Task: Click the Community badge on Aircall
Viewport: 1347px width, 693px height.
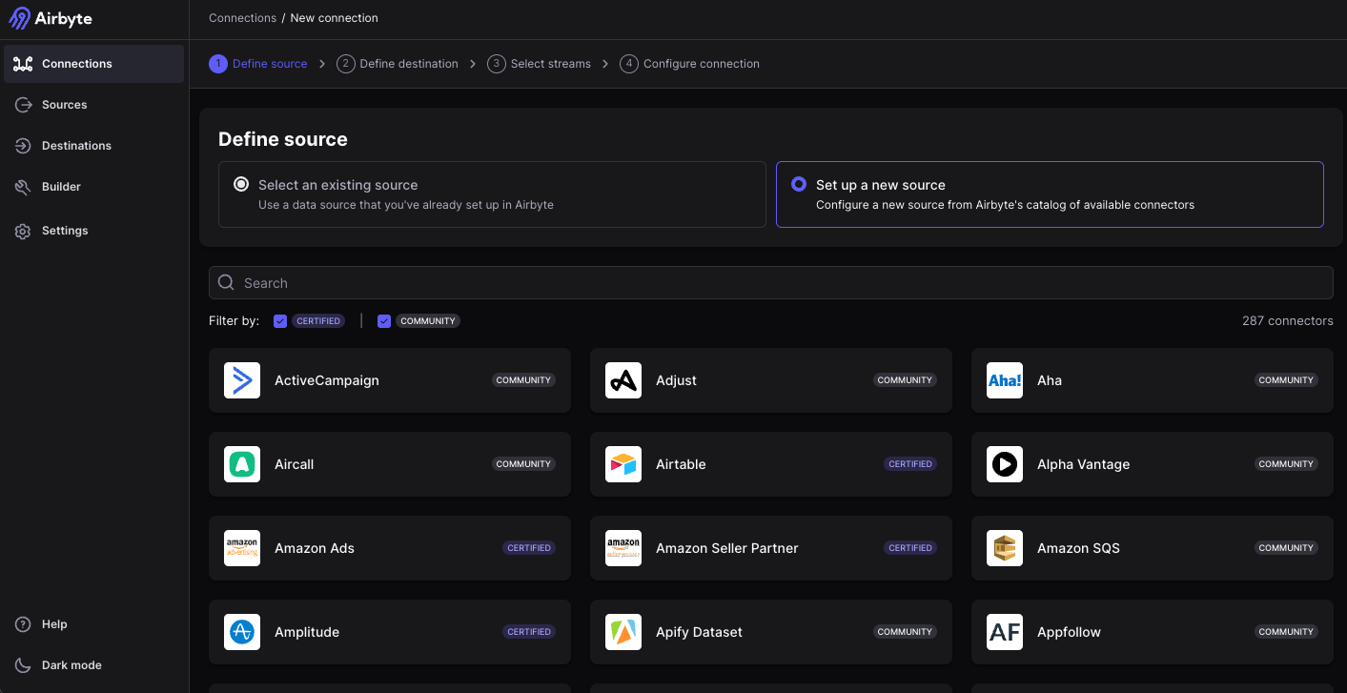Action: pyautogui.click(x=523, y=464)
